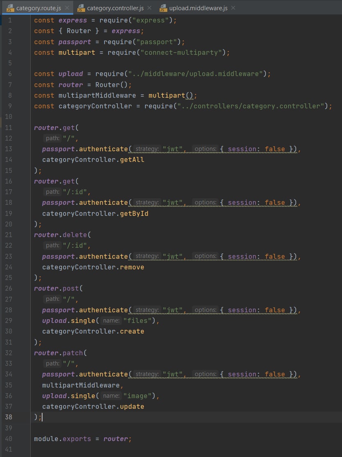Click module.exports on line 40
342x457 pixels.
pos(63,439)
